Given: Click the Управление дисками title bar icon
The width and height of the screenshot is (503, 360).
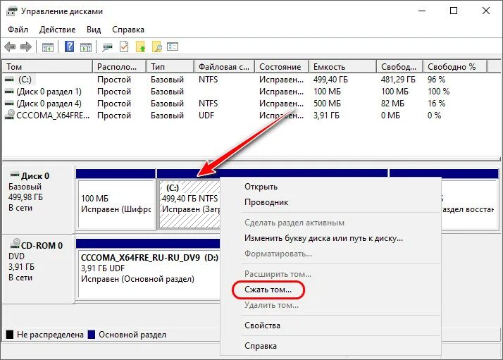Looking at the screenshot, I should [x=11, y=11].
